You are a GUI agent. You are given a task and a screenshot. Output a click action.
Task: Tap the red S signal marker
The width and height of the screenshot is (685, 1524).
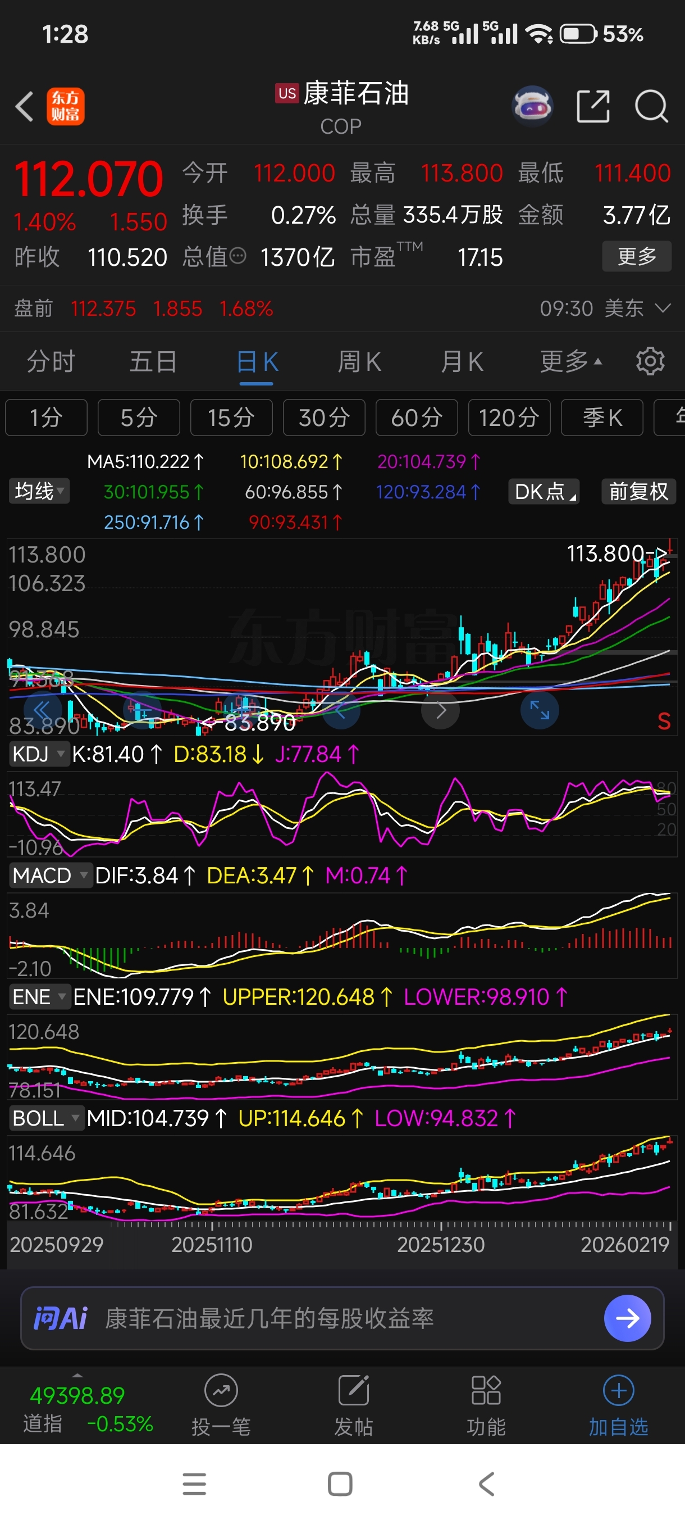click(664, 721)
